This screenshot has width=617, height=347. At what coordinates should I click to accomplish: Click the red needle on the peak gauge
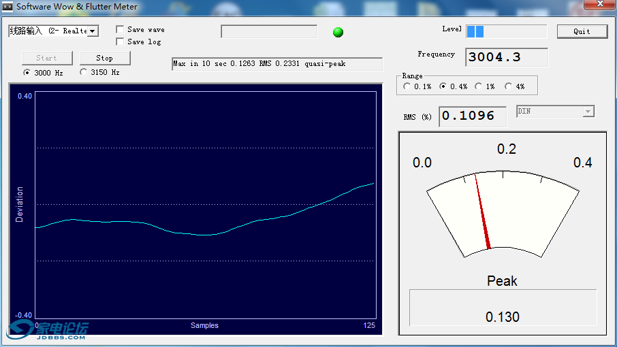click(x=482, y=212)
